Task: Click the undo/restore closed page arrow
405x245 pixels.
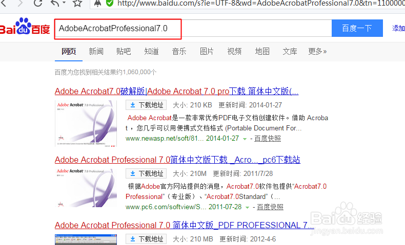Action: (x=55, y=3)
